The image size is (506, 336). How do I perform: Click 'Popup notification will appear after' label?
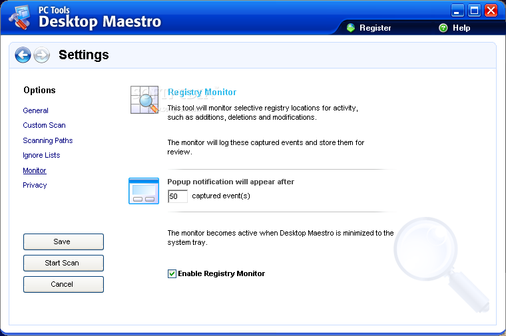(231, 182)
